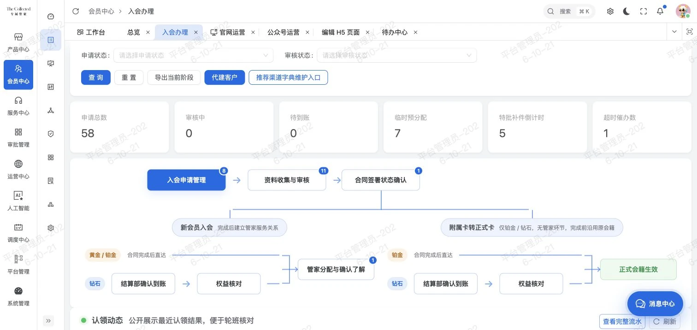Screen dimensions: 697x330
Task: Open the 申请状态 dropdown
Action: pyautogui.click(x=194, y=55)
